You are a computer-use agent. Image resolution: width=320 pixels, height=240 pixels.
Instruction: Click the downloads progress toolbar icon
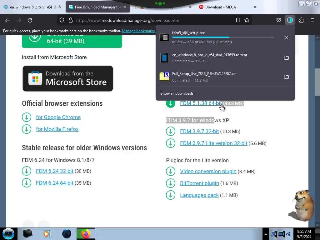click(x=290, y=20)
